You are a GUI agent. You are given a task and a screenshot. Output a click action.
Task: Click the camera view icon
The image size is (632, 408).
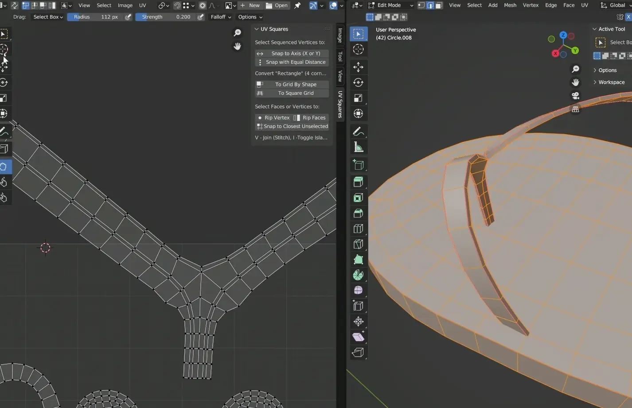coord(575,96)
